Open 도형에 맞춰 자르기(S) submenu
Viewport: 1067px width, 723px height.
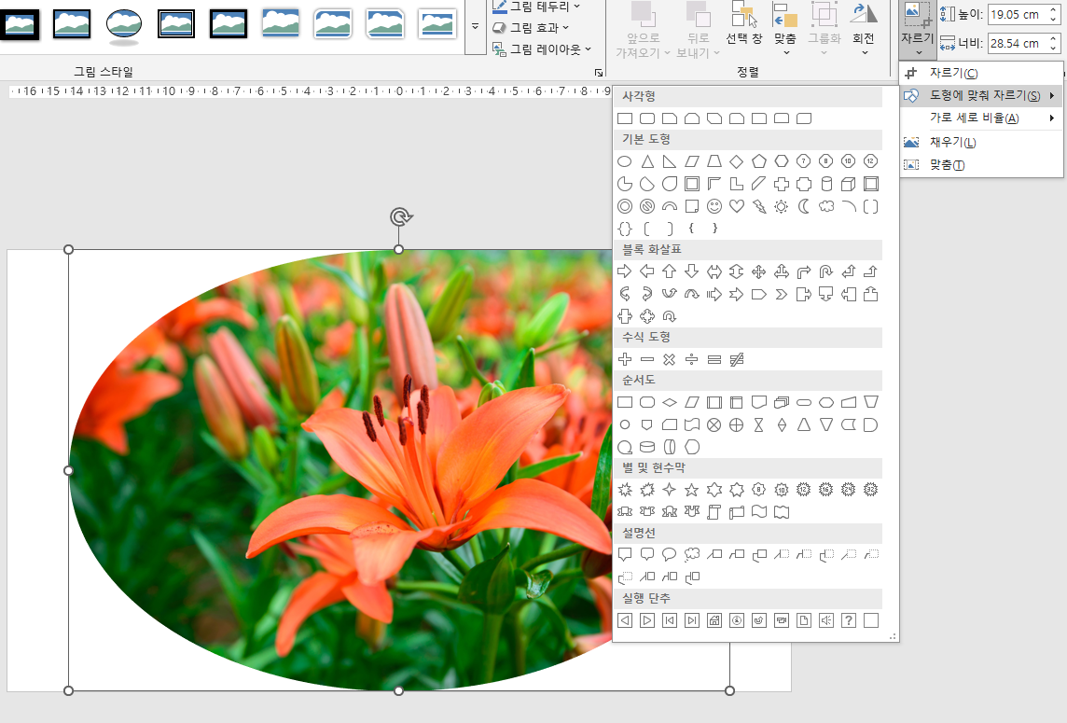click(x=980, y=95)
